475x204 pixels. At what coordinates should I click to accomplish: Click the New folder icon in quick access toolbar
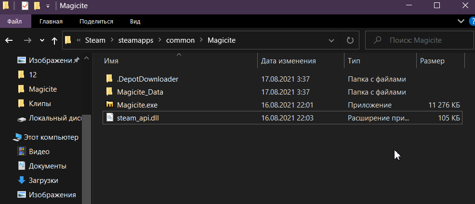point(37,5)
